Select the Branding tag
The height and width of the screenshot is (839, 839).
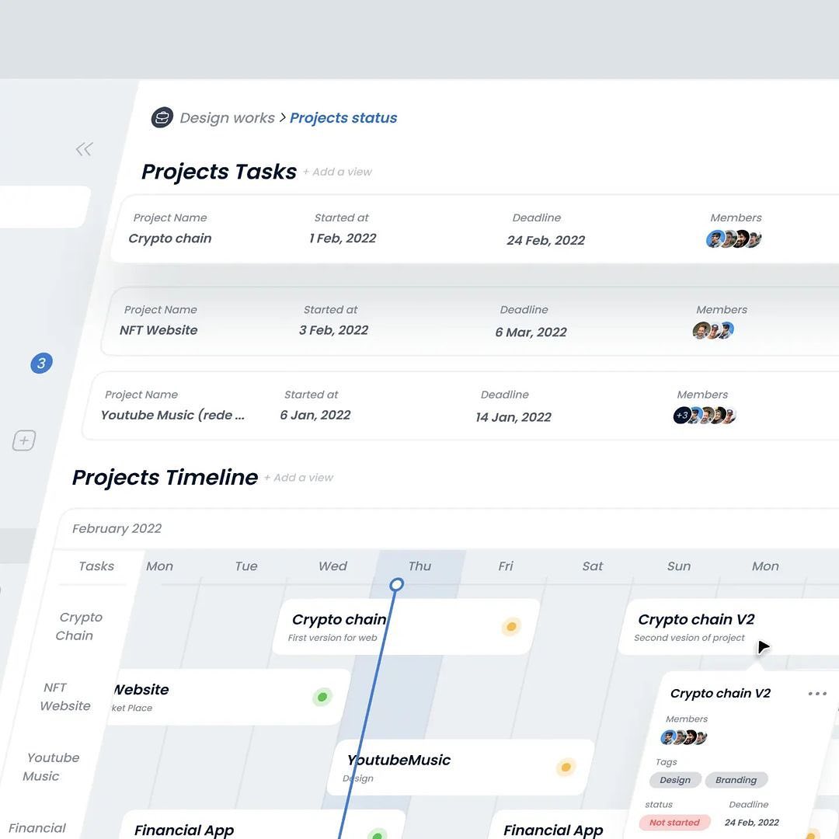pos(736,780)
